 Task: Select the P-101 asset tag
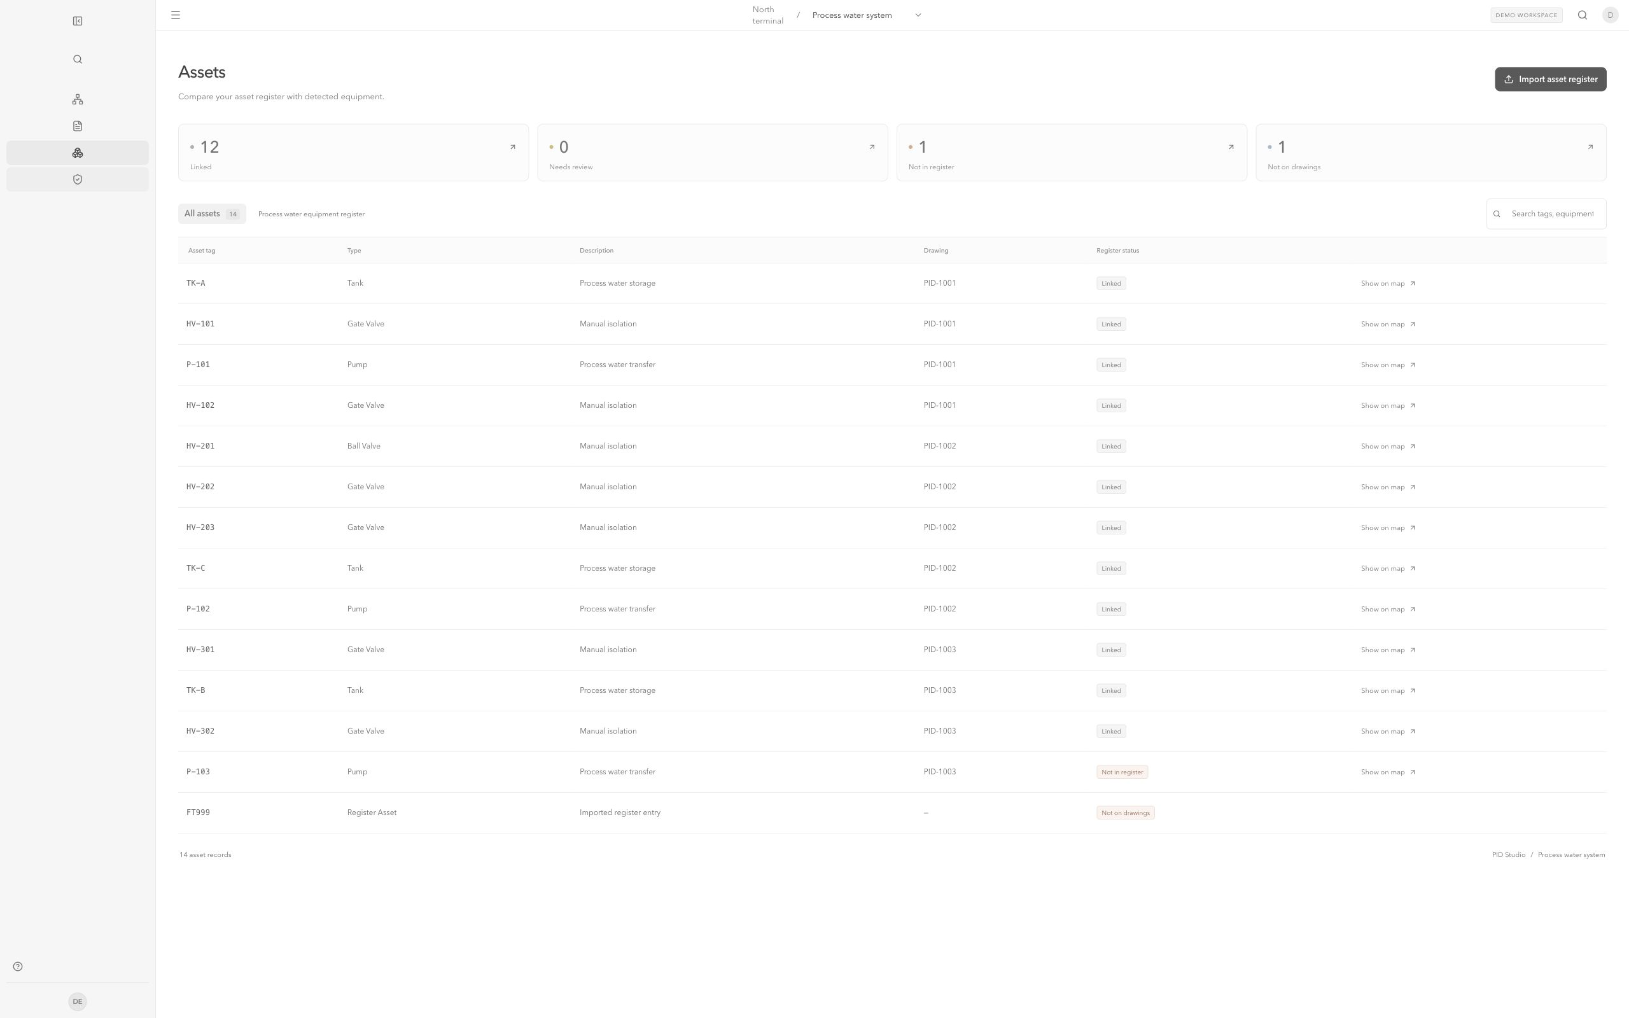tap(198, 364)
